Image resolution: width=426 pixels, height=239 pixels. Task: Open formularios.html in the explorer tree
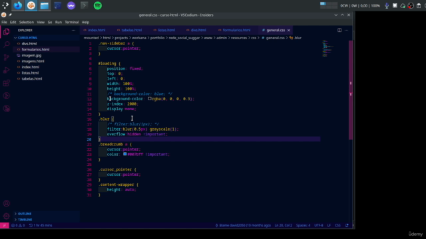click(35, 50)
